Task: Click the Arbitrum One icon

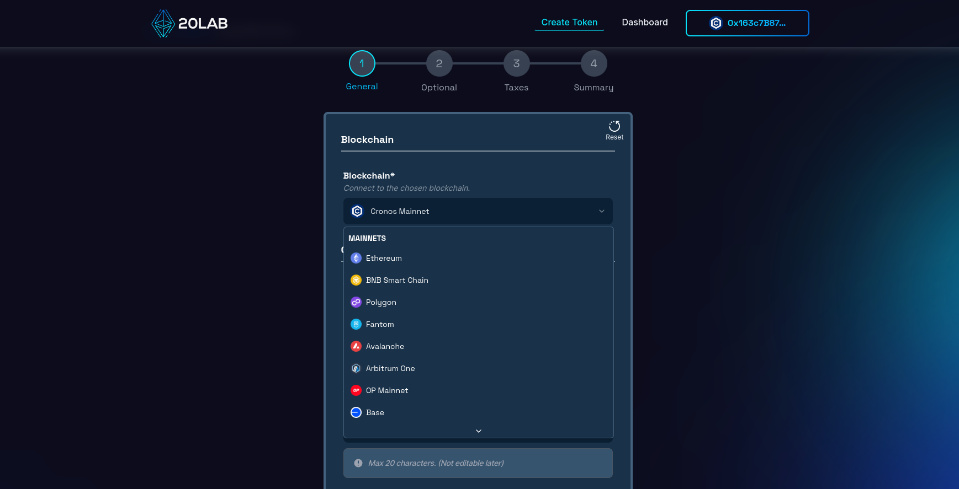Action: [x=356, y=368]
